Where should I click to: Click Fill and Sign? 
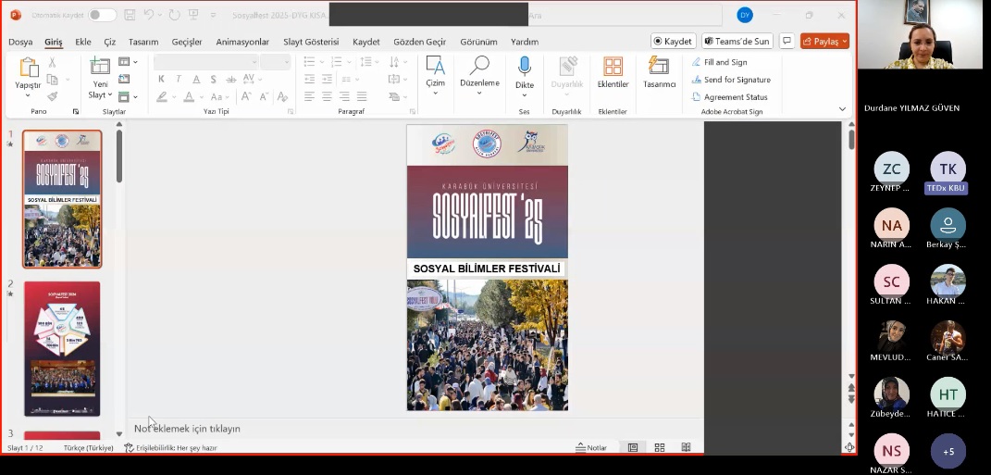point(719,62)
